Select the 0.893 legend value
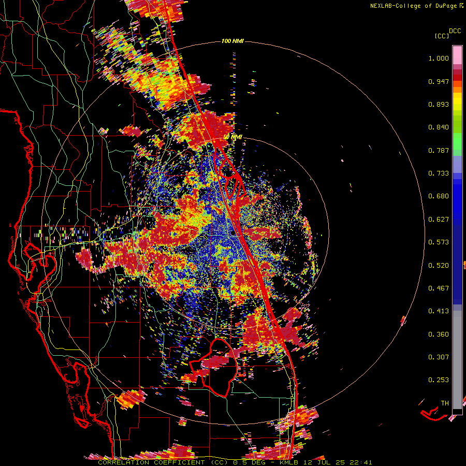466x466 pixels. (439, 104)
